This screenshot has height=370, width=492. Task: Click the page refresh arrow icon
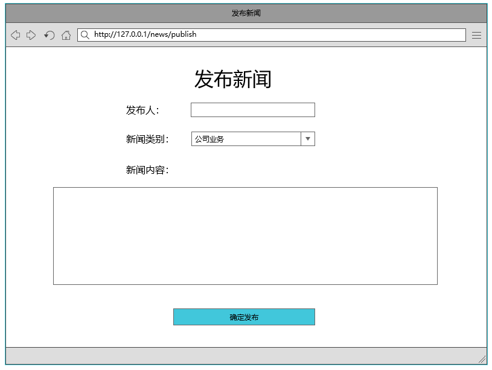tap(48, 34)
